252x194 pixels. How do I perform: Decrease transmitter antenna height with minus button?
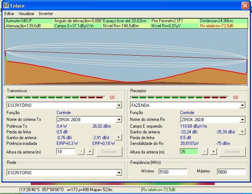point(81,152)
